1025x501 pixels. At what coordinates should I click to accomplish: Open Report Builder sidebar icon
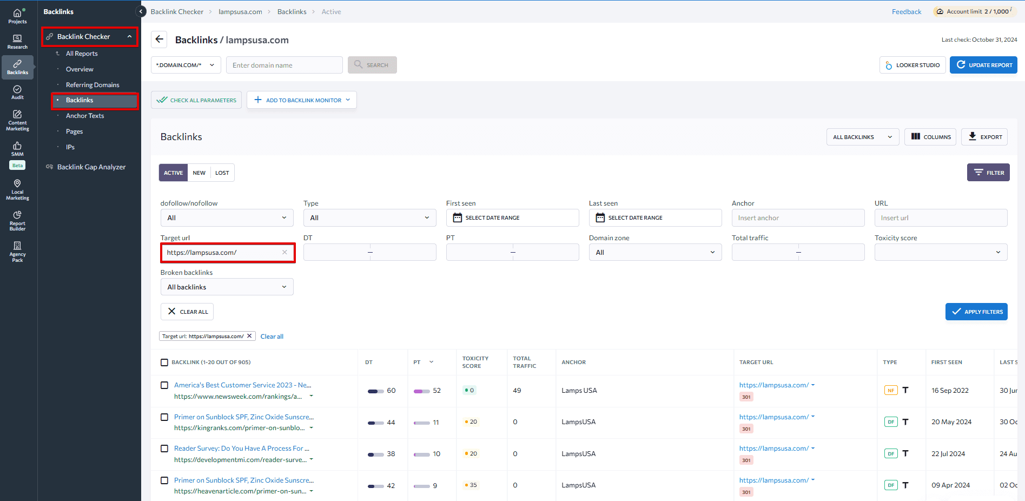point(17,221)
